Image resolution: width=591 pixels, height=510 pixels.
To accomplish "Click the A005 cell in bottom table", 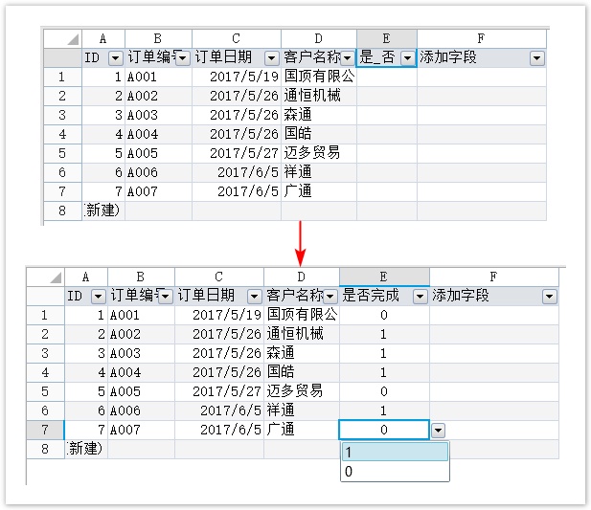I will 141,391.
